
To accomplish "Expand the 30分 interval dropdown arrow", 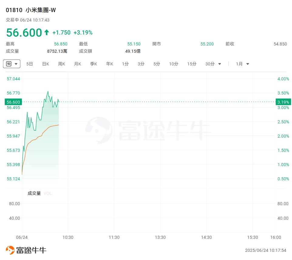I will [220, 64].
